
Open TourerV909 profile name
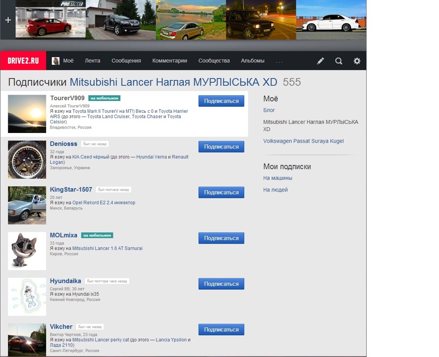tap(67, 98)
